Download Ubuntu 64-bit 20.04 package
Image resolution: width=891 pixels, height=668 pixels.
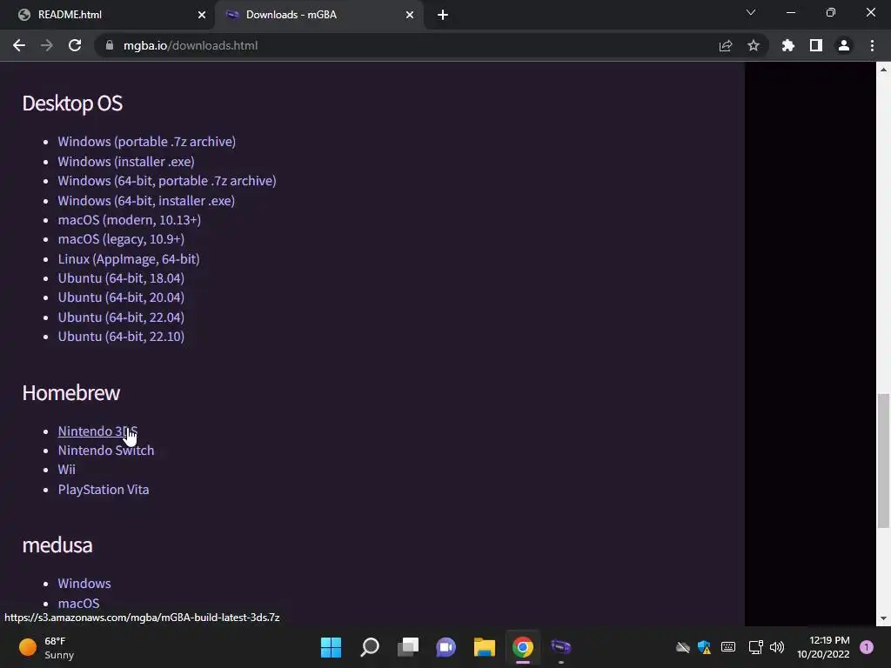point(121,297)
